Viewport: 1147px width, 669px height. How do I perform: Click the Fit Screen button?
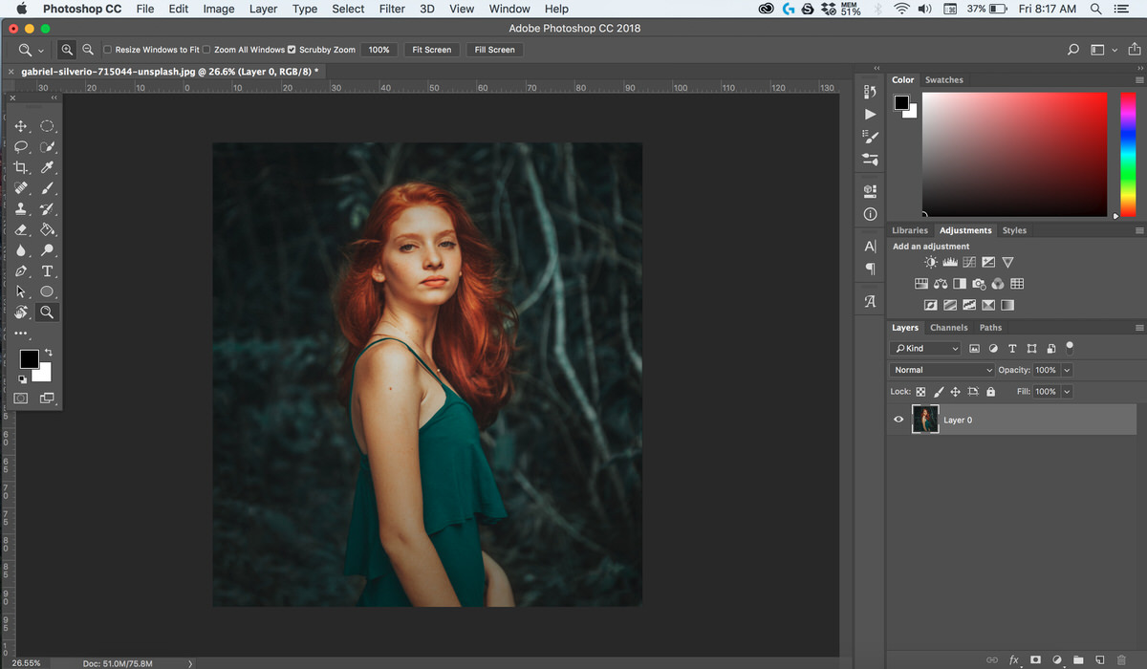(431, 49)
